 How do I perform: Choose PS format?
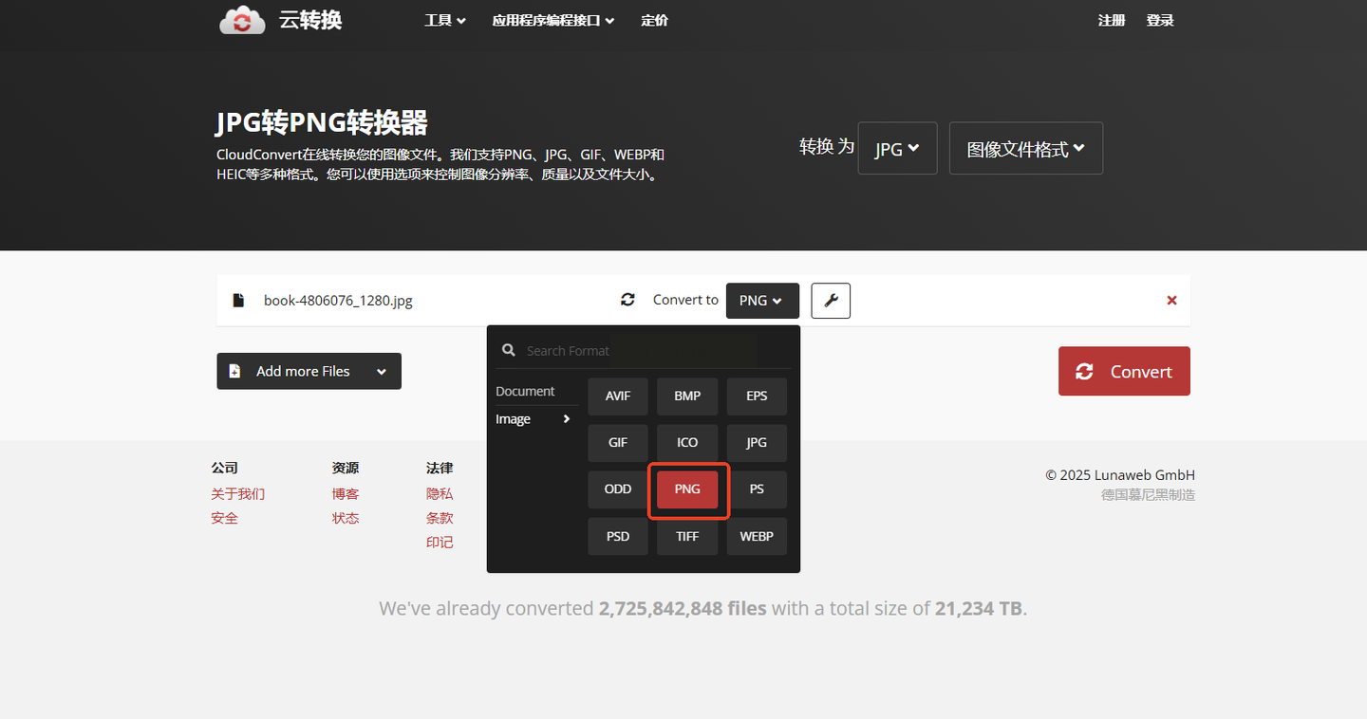point(757,489)
